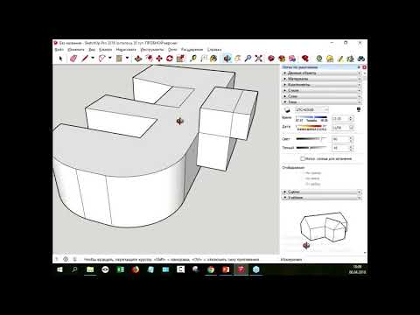Expand the Стили panel

tap(322, 91)
